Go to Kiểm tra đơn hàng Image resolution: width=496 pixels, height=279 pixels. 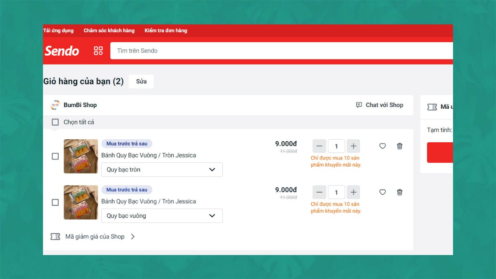click(x=166, y=31)
